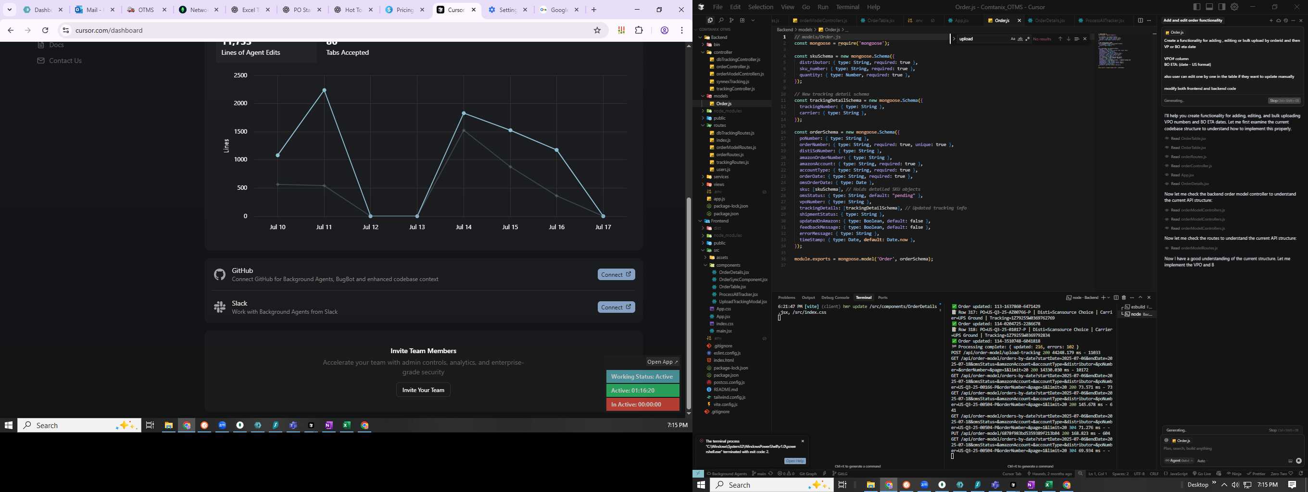Click Open Help in the terminal notification
The image size is (1308, 492).
tap(794, 461)
